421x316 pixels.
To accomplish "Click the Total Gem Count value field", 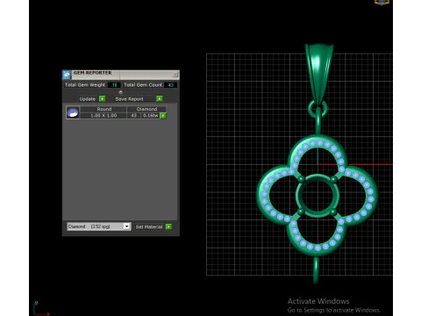I will click(170, 85).
